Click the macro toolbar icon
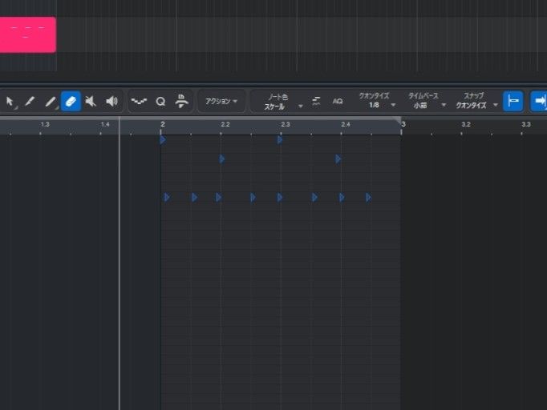This screenshot has height=410, width=547. [182, 102]
